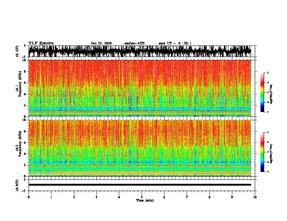This screenshot has width=287, height=221.
Task: Click the "8" tick on ch.1 frequency axis
Action: pos(26,71)
